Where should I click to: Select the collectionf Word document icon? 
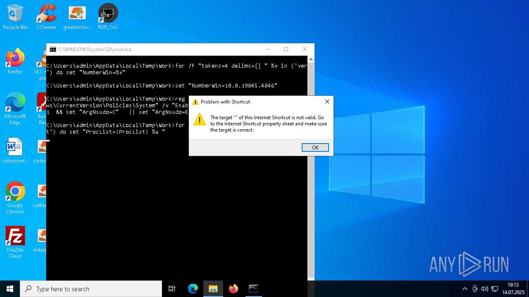(x=15, y=151)
